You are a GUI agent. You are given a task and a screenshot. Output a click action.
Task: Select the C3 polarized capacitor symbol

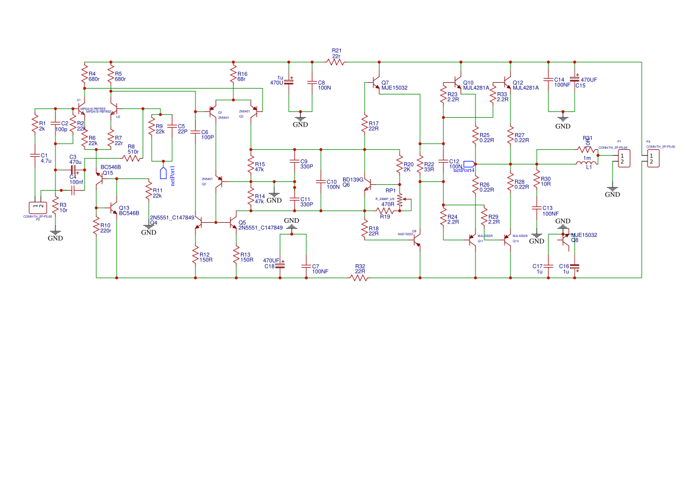point(74,170)
